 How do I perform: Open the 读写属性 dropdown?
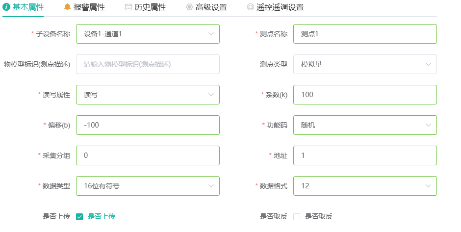(x=148, y=95)
